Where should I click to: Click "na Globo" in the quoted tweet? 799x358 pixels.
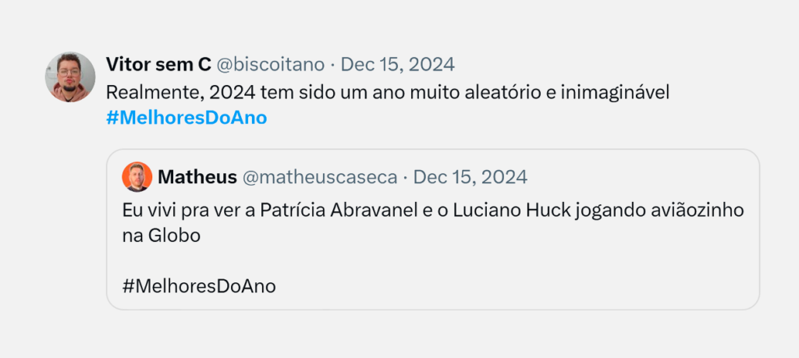[x=162, y=236]
